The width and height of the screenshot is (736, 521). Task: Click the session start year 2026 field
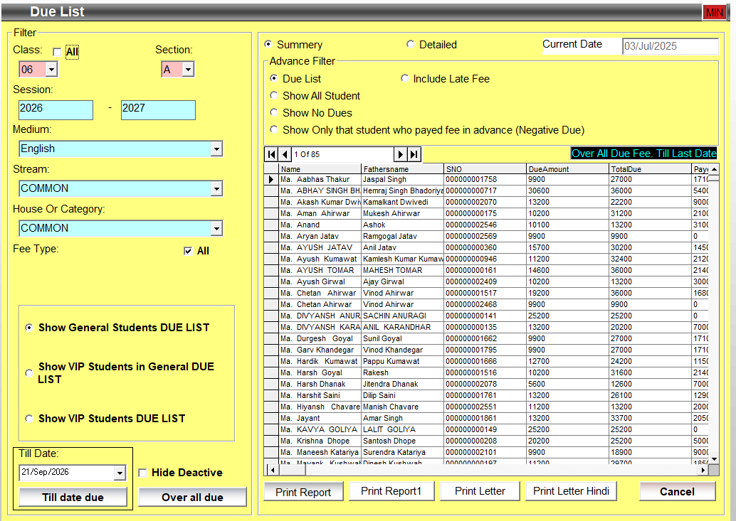coord(56,109)
